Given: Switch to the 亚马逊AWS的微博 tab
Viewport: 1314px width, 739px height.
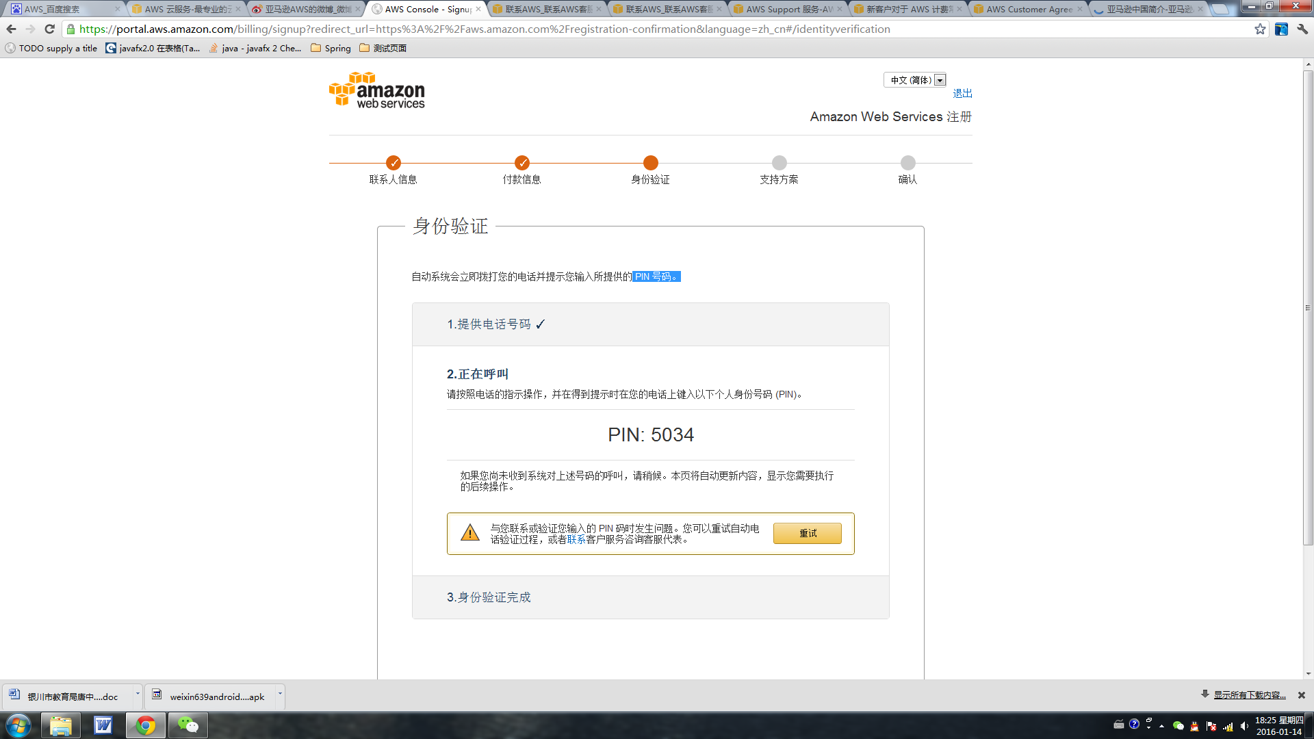Looking at the screenshot, I should click(x=308, y=9).
